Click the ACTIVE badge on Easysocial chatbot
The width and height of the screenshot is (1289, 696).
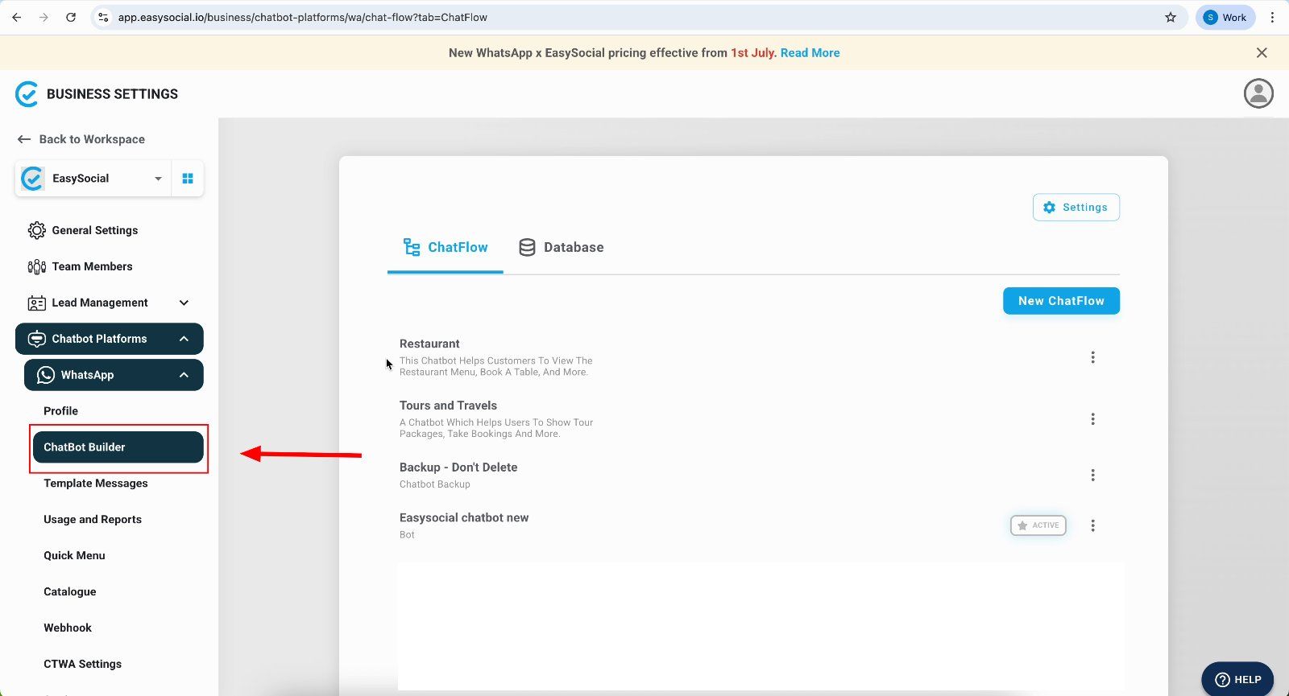pyautogui.click(x=1038, y=525)
